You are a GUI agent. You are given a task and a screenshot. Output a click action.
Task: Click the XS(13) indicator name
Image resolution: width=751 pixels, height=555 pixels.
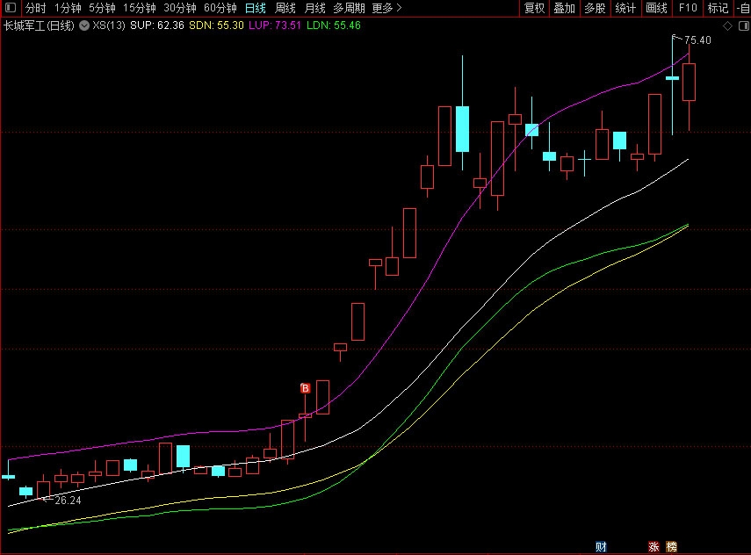(109, 25)
